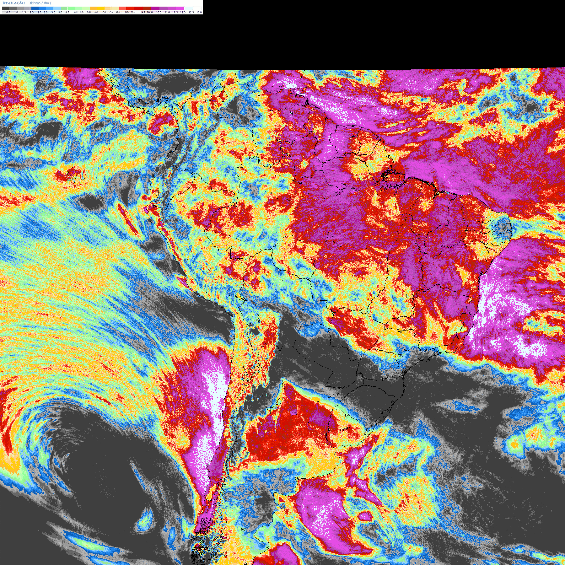
Task: Click the '8.0' scale value label
Action: pos(118,12)
